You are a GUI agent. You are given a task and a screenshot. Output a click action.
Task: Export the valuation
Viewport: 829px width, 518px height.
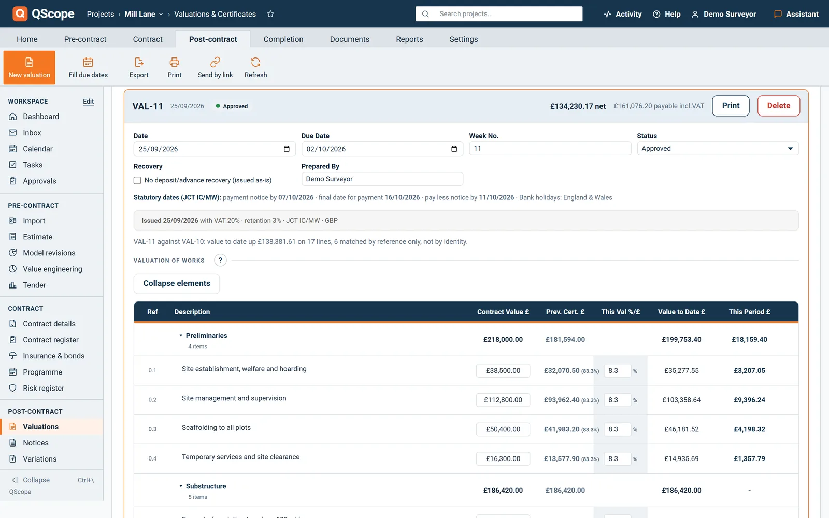[139, 67]
